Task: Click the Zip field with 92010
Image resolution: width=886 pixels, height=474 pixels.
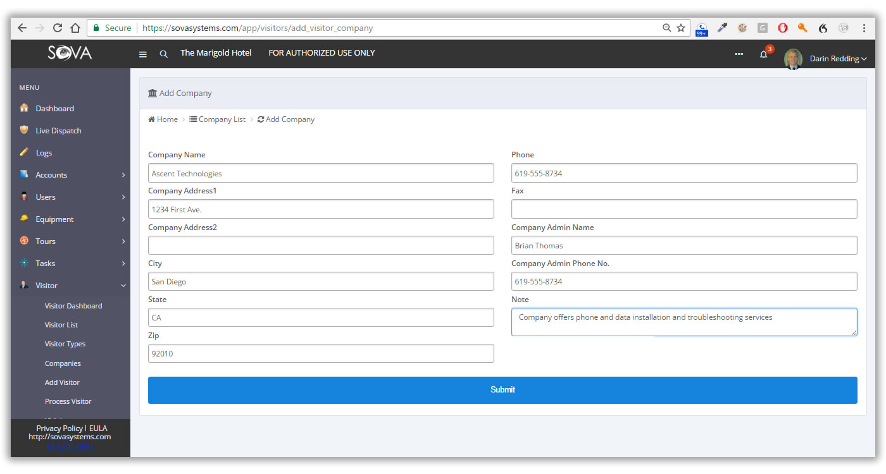Action: [321, 353]
